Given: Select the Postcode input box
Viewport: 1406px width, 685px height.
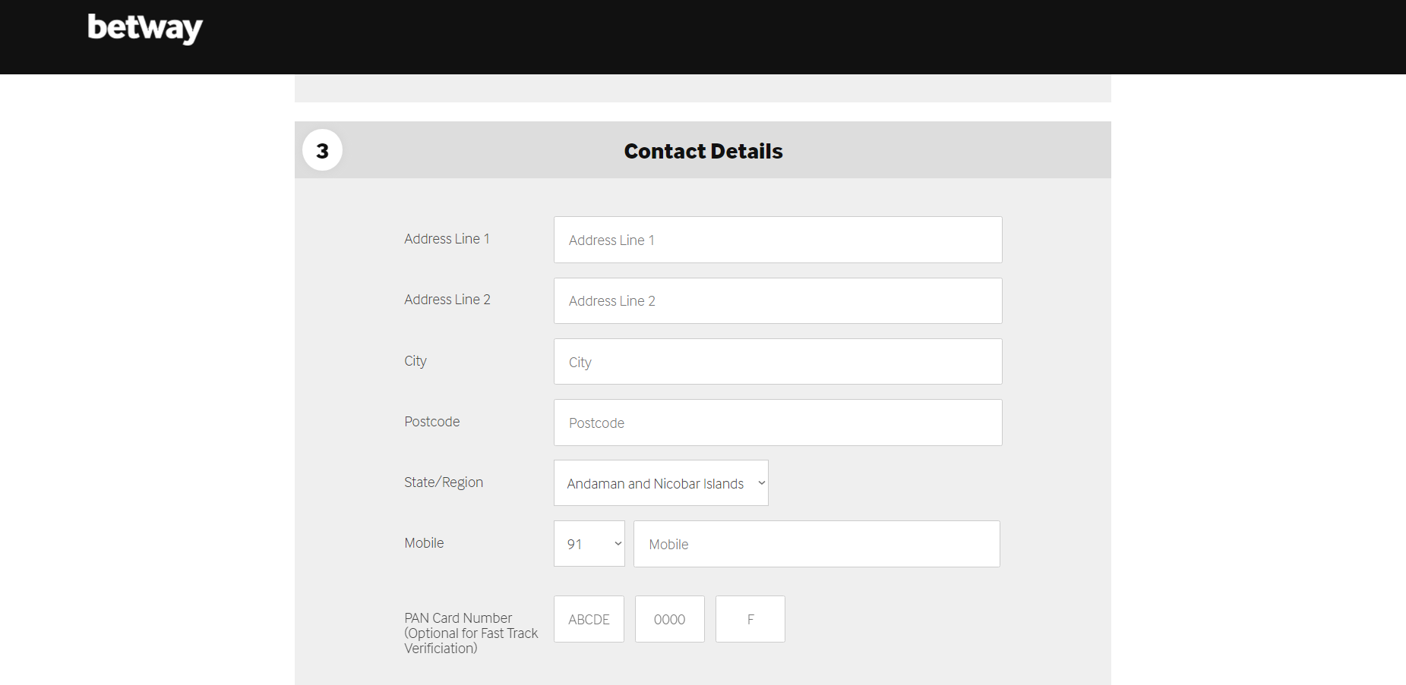Looking at the screenshot, I should coord(777,423).
